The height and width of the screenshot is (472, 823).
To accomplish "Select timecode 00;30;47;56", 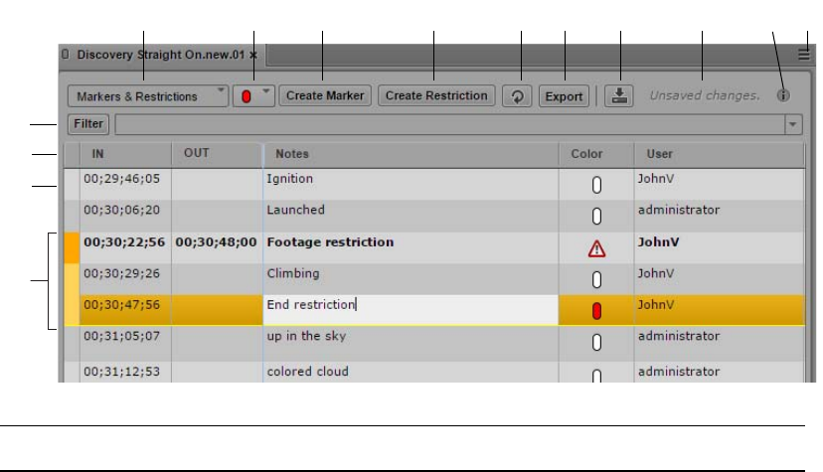I will coord(122,305).
